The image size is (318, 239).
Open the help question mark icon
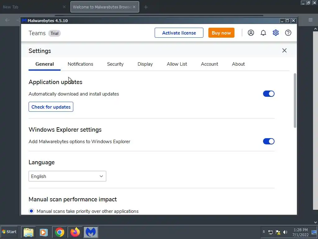(x=288, y=33)
